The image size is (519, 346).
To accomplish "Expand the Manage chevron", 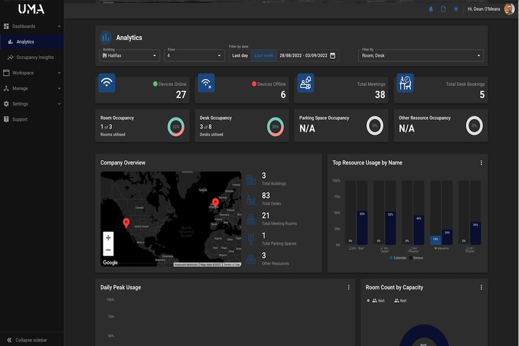I will [59, 88].
